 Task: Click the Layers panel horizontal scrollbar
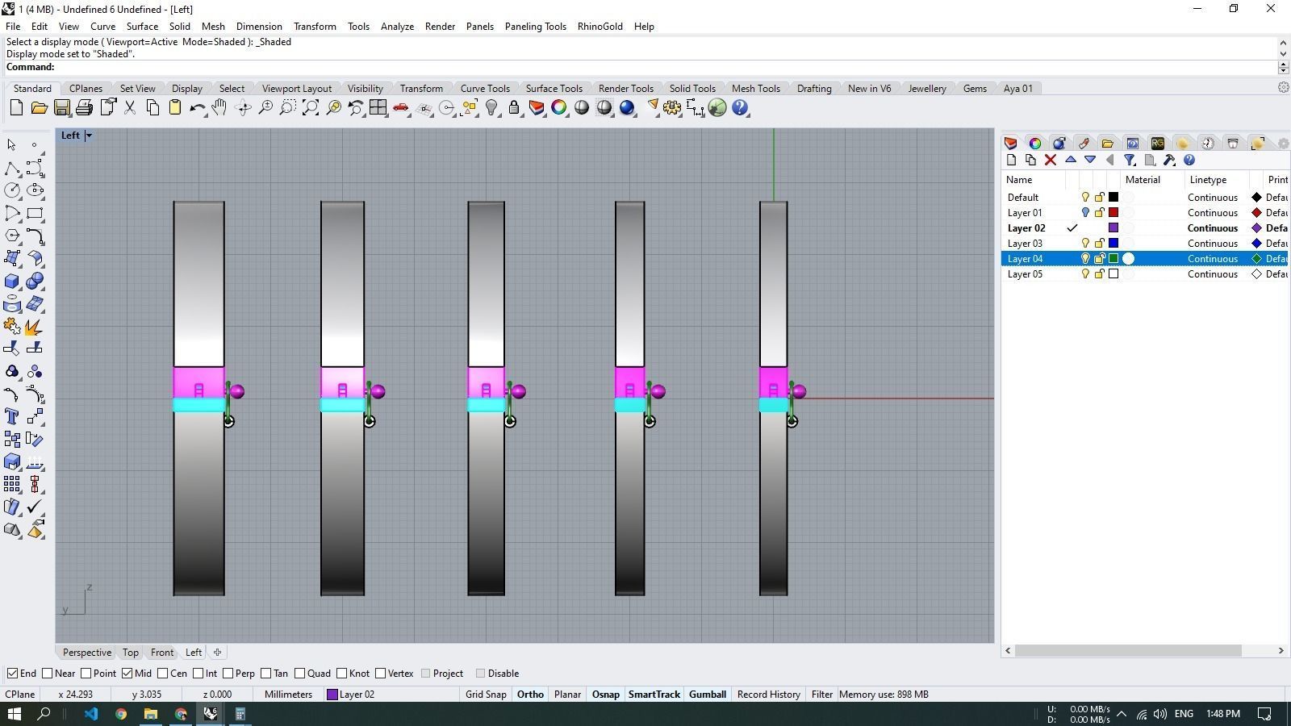pos(1128,650)
